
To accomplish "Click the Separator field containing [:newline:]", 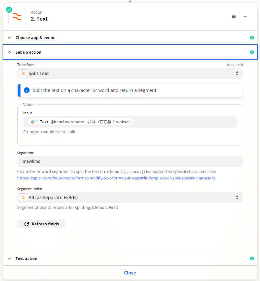I will (x=130, y=161).
